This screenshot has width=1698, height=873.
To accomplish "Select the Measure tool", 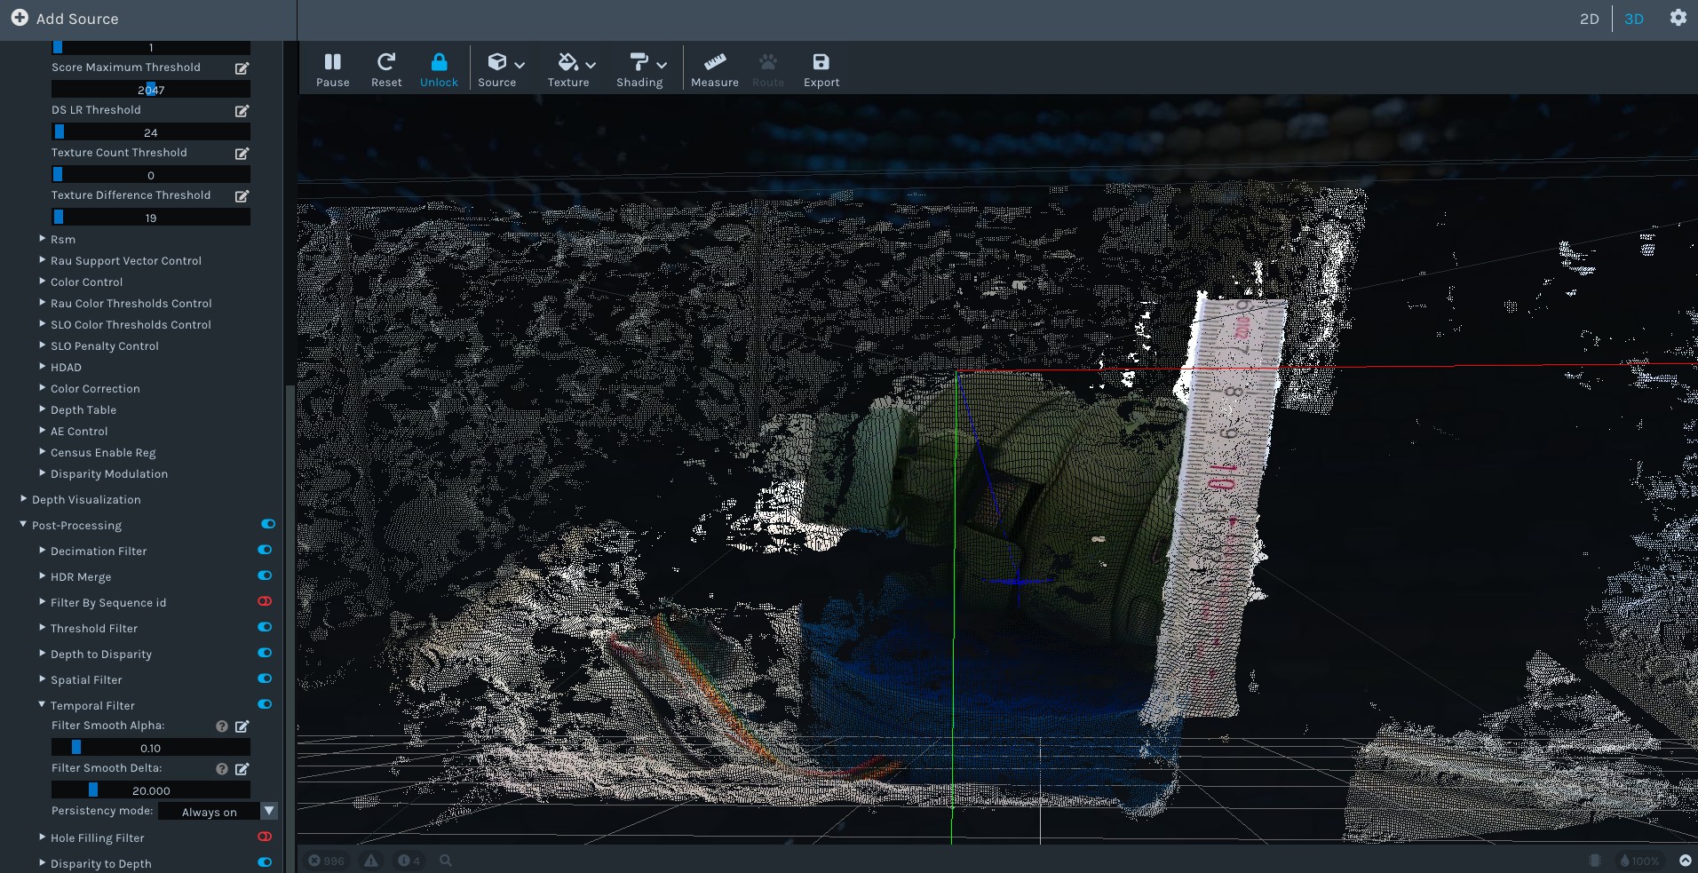I will point(715,68).
